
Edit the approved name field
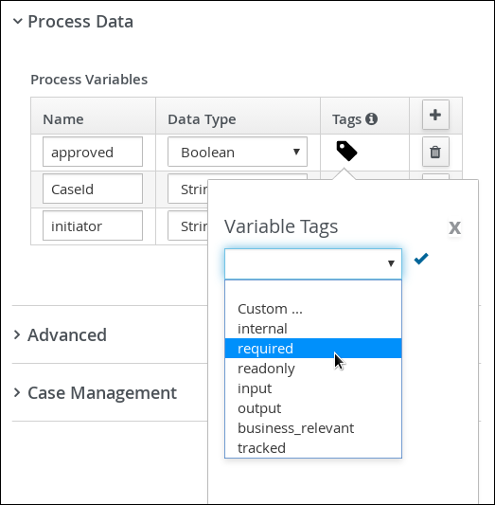pos(93,152)
